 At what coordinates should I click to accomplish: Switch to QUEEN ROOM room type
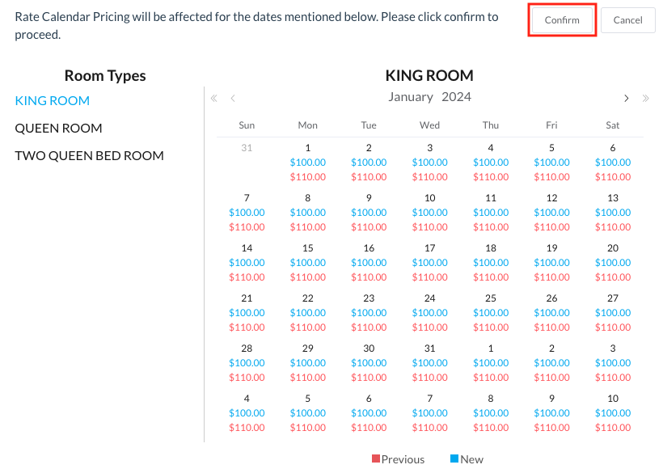[x=58, y=129]
